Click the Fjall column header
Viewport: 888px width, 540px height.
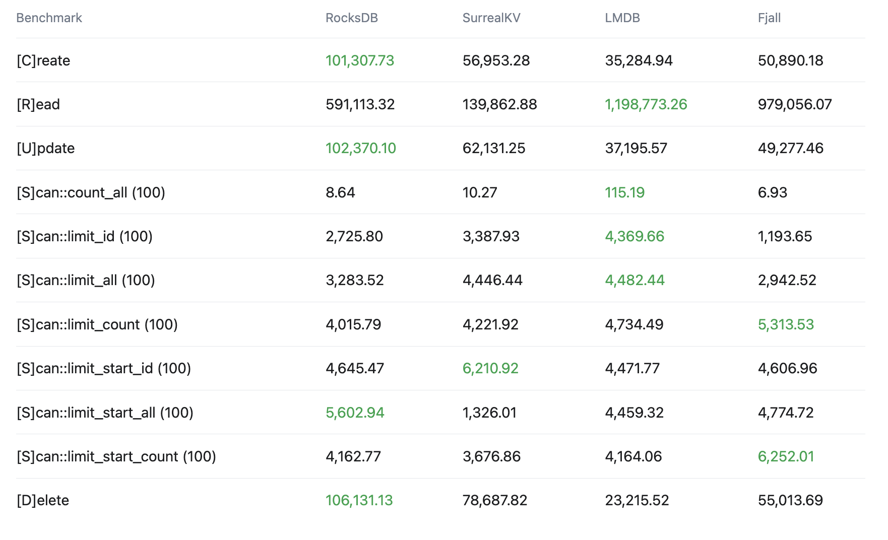tap(769, 18)
